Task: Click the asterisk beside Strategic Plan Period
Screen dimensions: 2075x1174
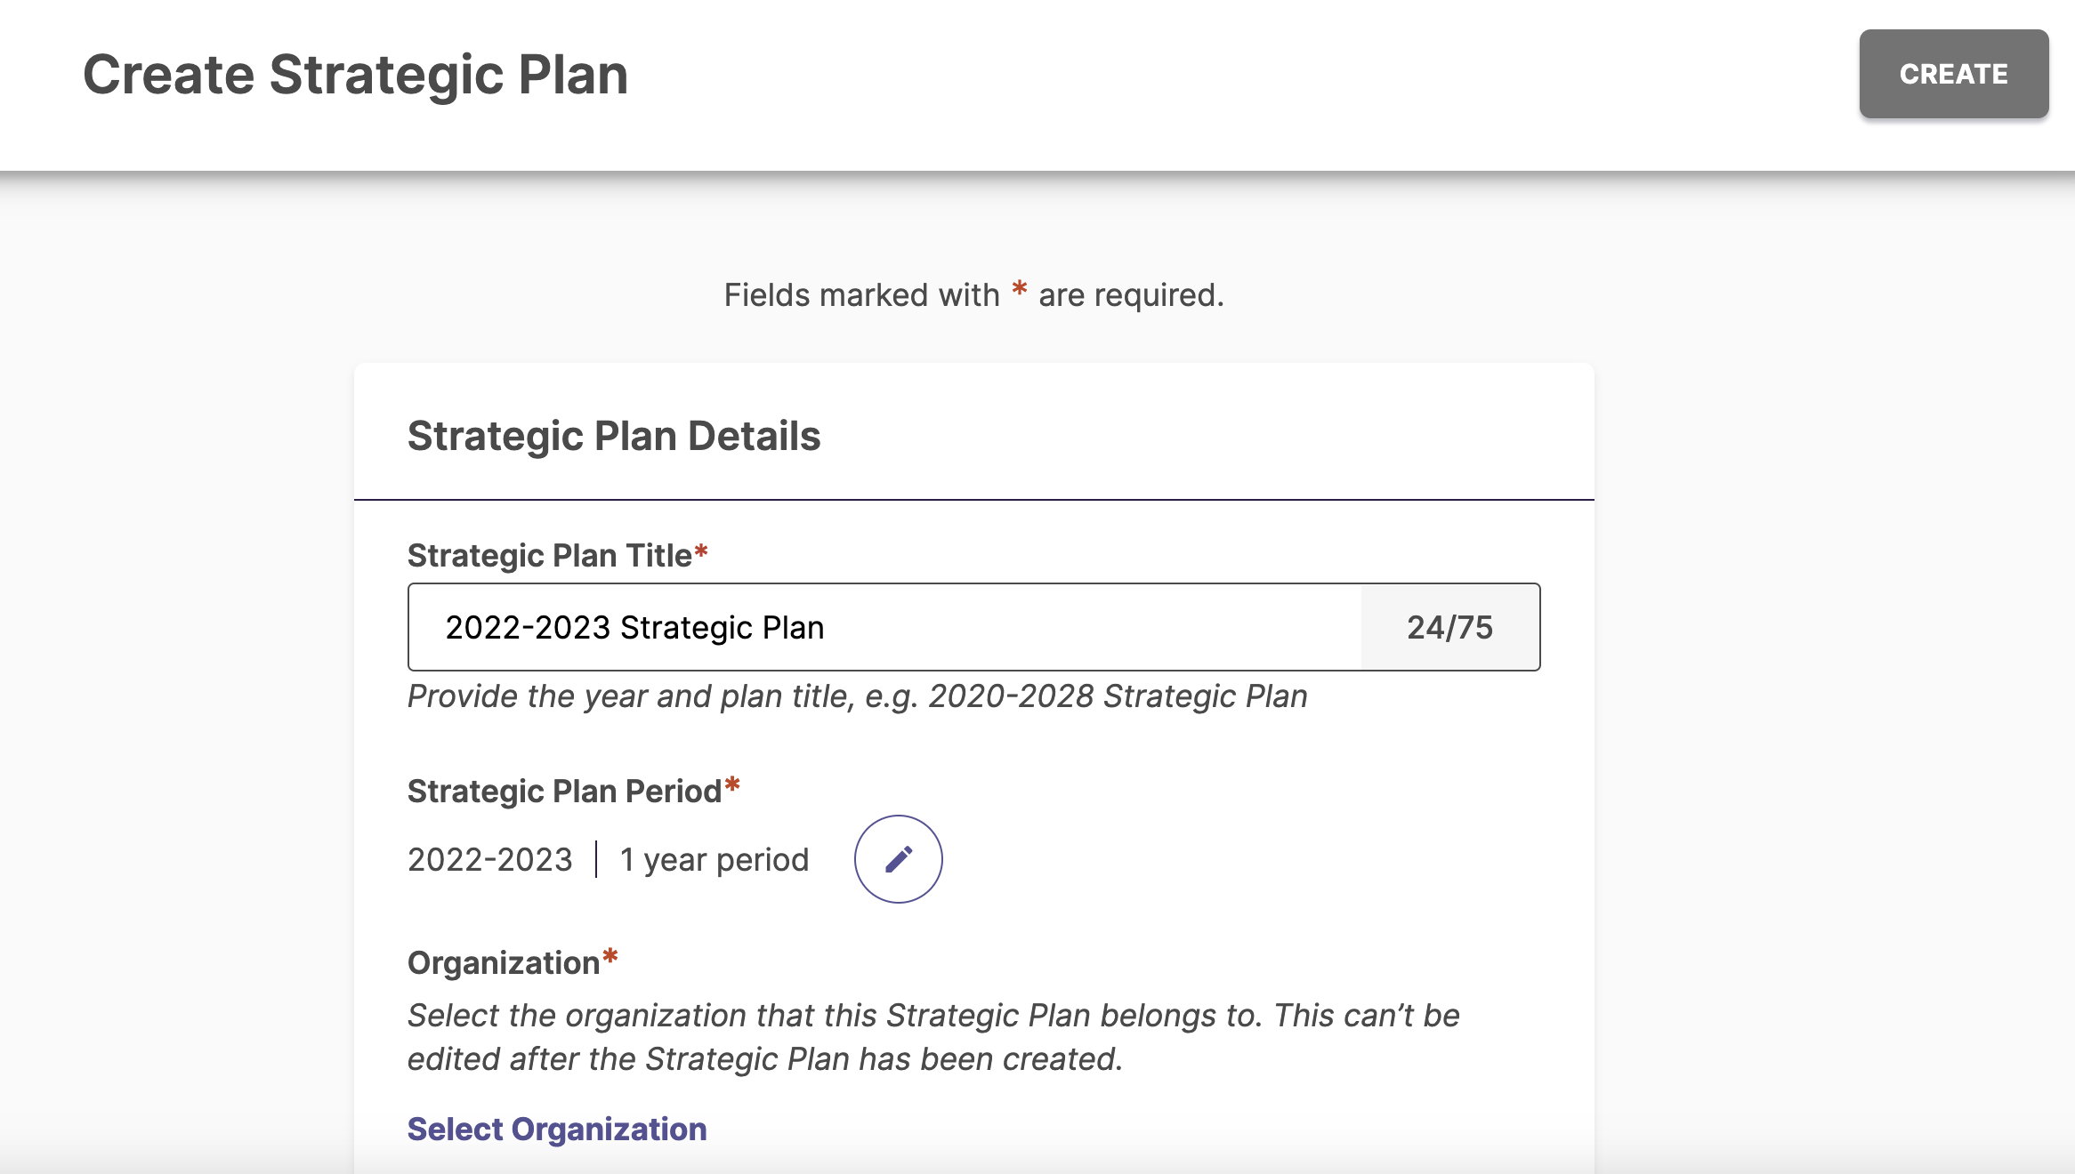Action: click(x=732, y=785)
